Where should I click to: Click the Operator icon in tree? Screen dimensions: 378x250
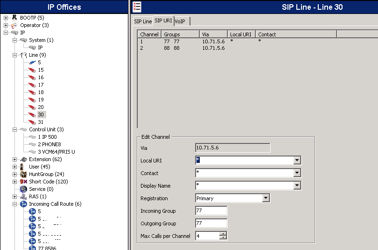pyautogui.click(x=14, y=25)
